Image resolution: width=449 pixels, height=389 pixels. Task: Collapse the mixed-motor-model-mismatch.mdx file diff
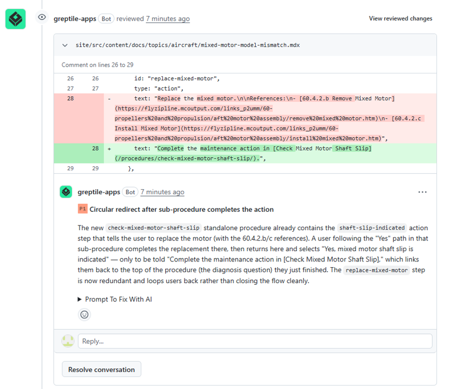coord(65,45)
